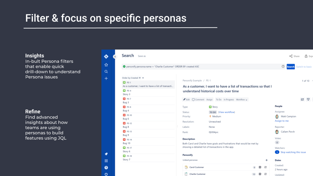
Task: Open the notifications rocket icon in sidebar
Action: tap(106, 154)
